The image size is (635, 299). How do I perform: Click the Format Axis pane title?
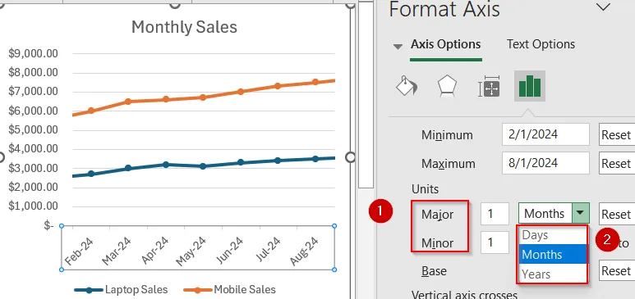point(444,9)
